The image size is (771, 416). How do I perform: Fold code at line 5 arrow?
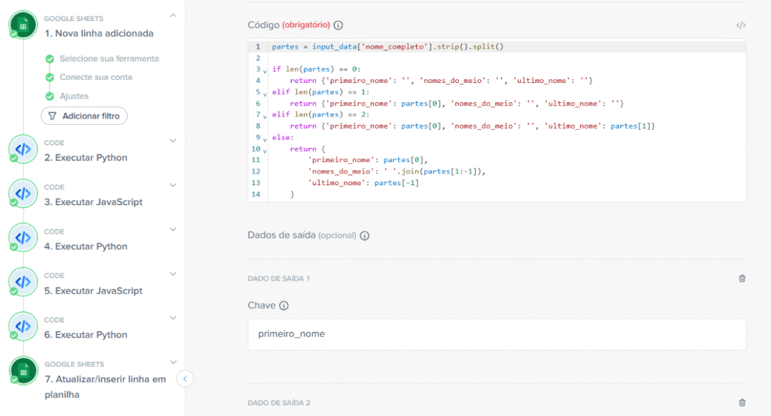tap(265, 94)
